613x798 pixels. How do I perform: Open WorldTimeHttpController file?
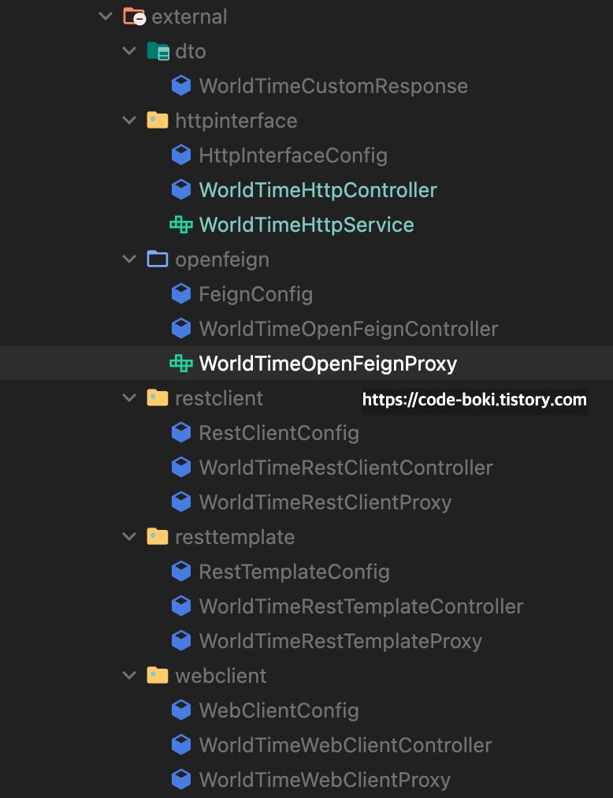pos(318,190)
